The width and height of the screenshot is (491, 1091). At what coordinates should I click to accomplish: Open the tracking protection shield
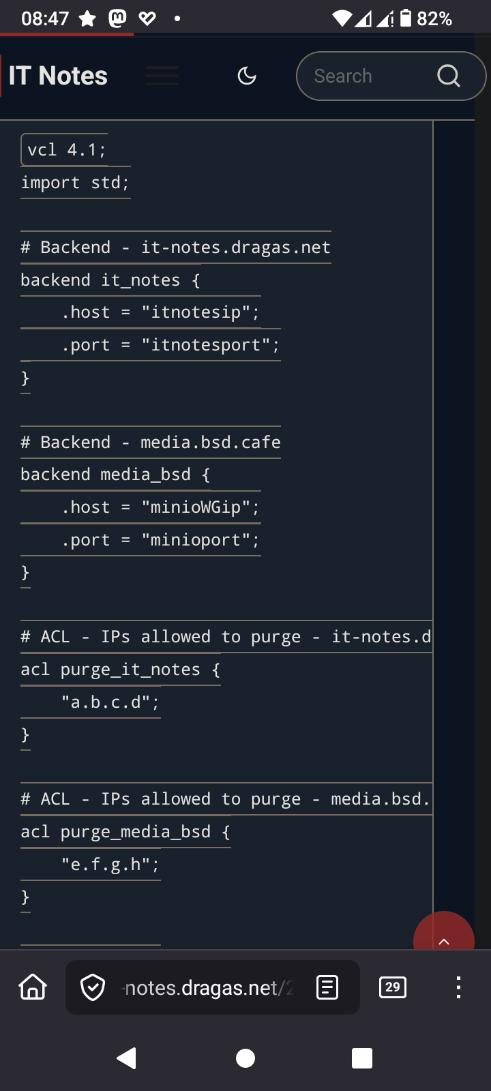pyautogui.click(x=93, y=987)
